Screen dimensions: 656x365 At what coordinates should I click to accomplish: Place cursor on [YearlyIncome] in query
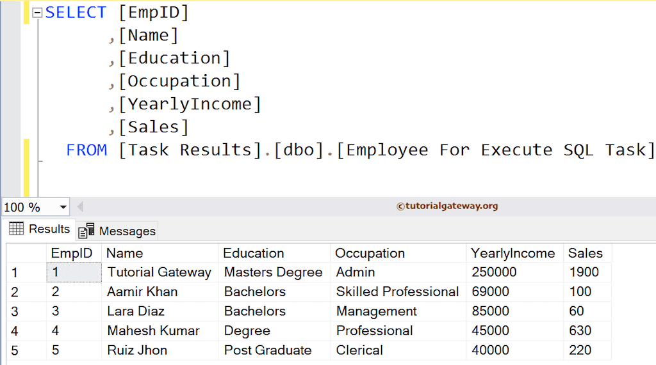click(x=190, y=104)
